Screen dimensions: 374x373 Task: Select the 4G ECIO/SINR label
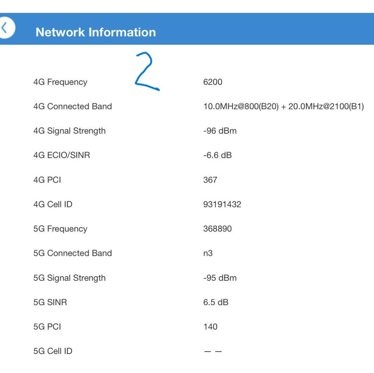[x=62, y=155]
